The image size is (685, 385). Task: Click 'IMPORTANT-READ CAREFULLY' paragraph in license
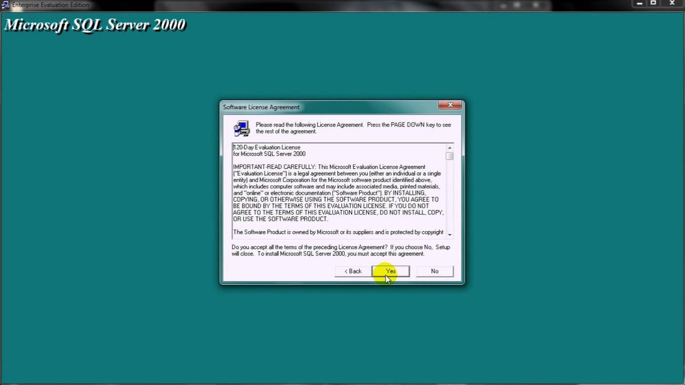pos(338,193)
